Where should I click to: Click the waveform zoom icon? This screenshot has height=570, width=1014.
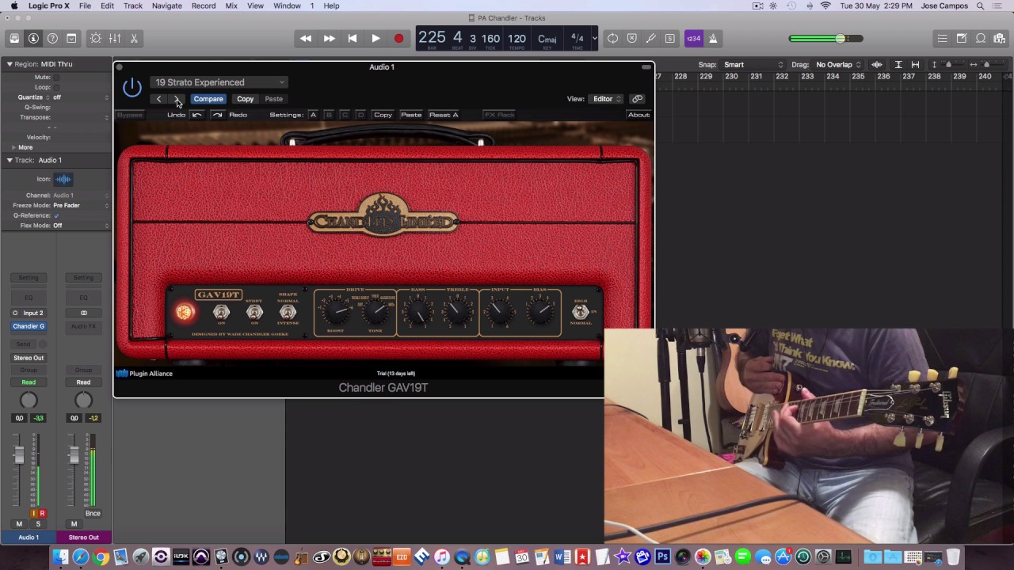tap(877, 65)
